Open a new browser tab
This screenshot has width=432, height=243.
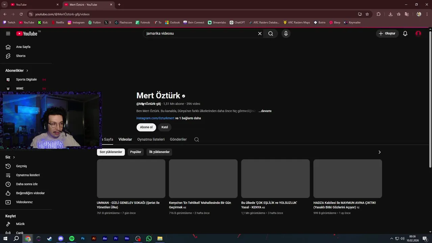[119, 4]
